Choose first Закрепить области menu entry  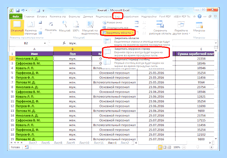137,41
